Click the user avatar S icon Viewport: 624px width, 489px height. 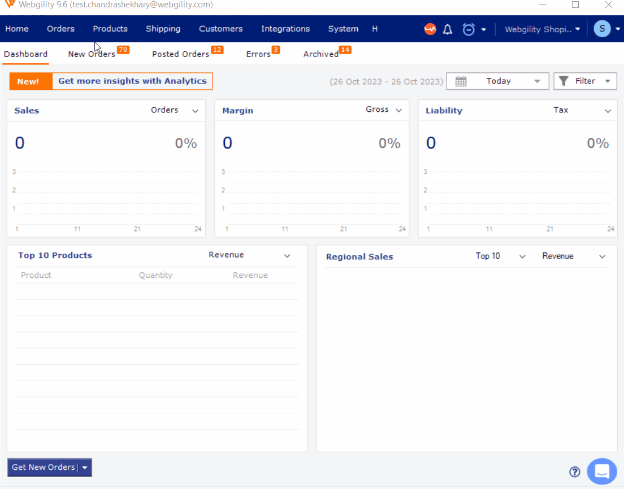pos(602,29)
